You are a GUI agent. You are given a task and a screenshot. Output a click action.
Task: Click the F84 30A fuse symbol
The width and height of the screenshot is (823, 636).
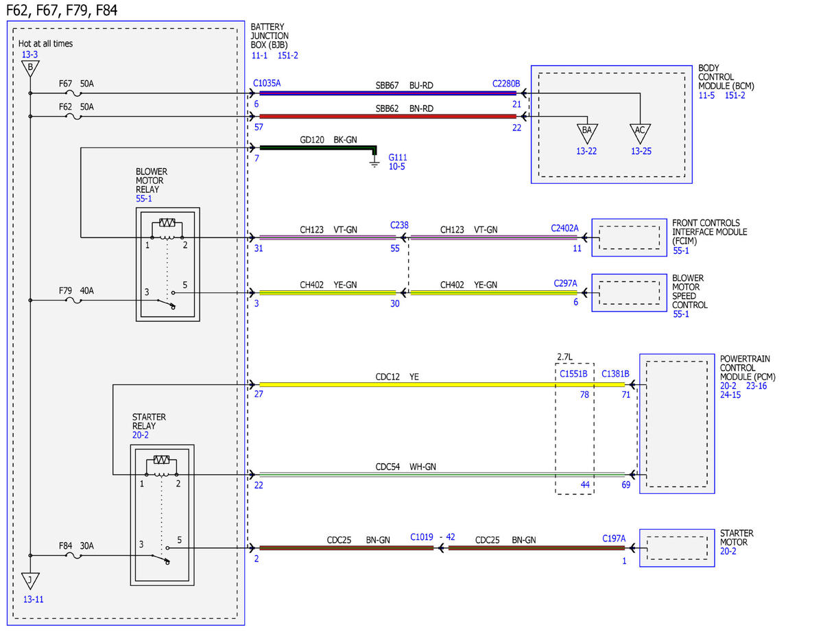[73, 555]
